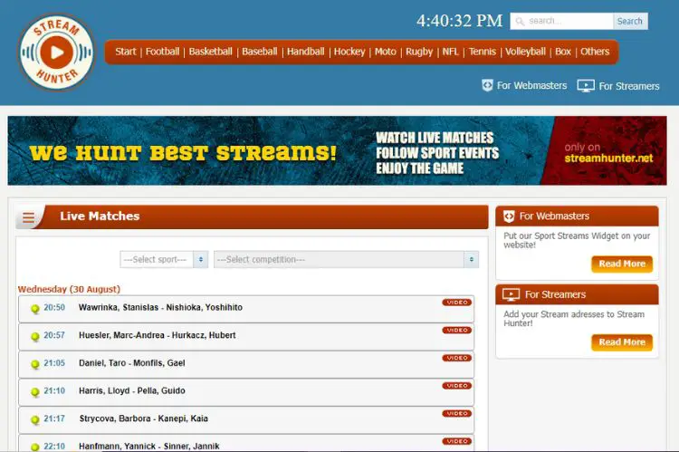Open the Select competition dropdown
The height and width of the screenshot is (452, 679).
[347, 260]
